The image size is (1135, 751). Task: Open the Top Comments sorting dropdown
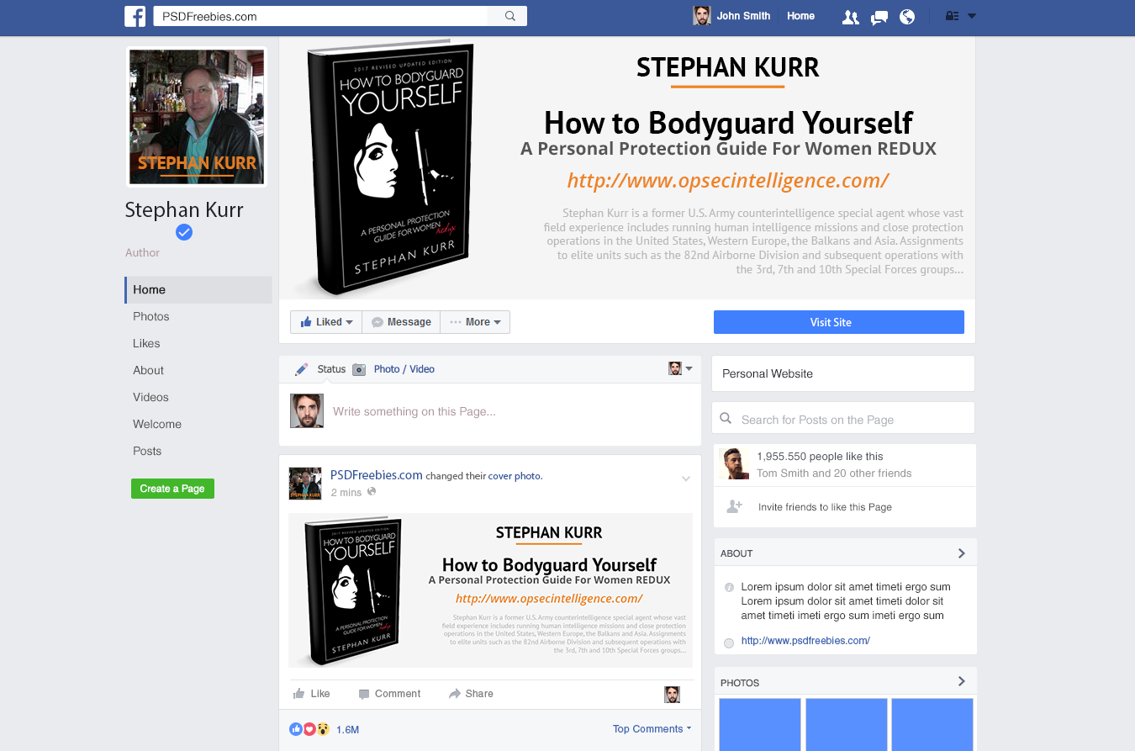(x=652, y=728)
